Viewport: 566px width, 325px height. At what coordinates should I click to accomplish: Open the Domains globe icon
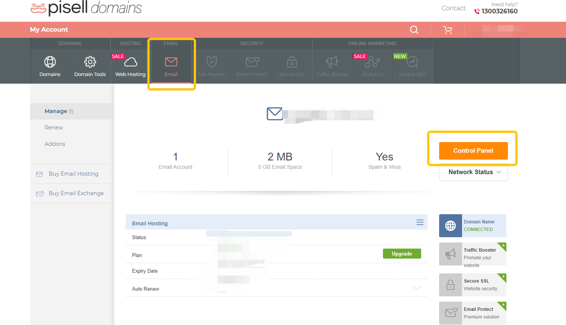click(50, 62)
